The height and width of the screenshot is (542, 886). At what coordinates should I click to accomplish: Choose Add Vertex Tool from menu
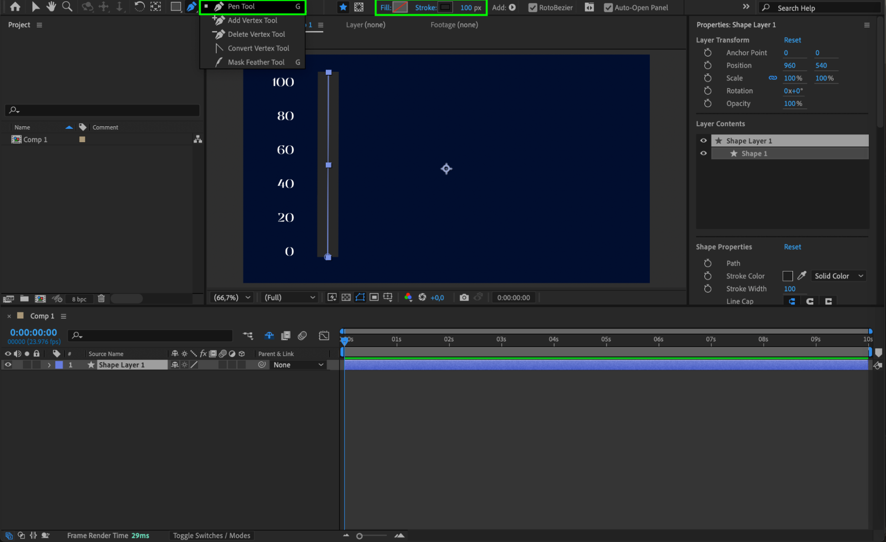click(252, 20)
